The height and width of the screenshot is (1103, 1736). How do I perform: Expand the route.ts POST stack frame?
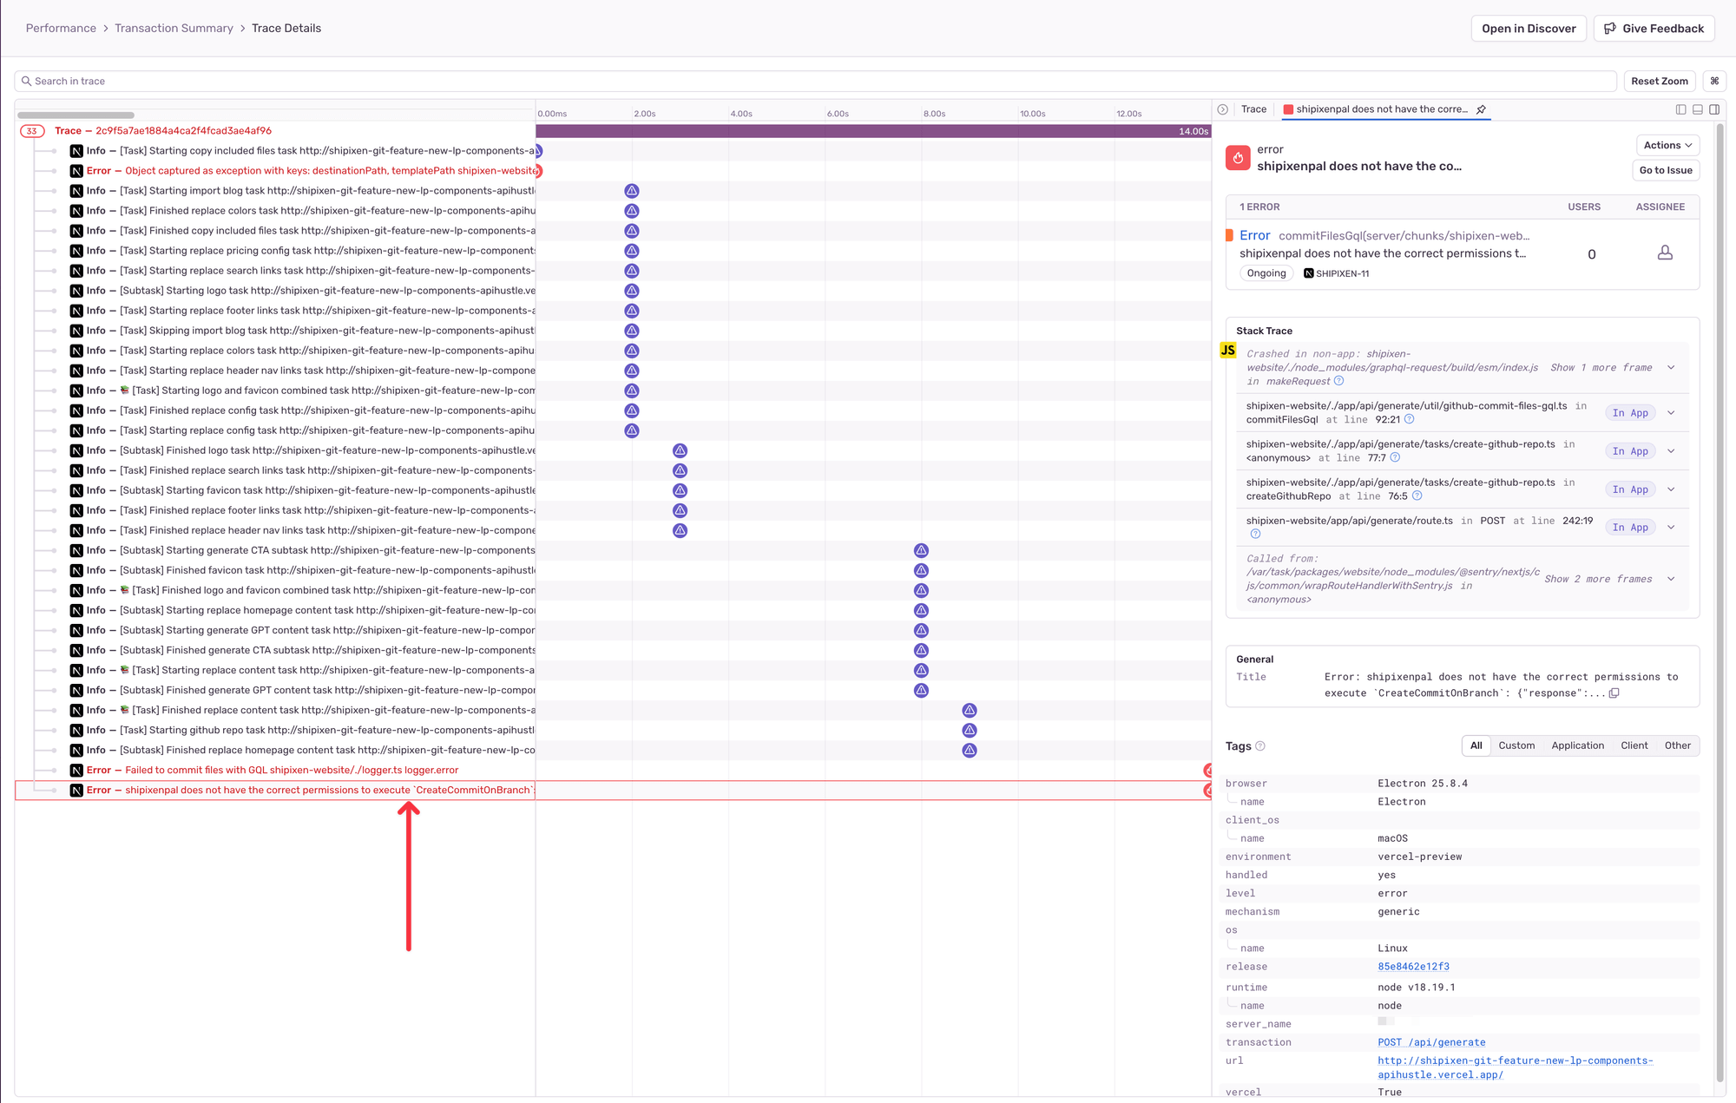(1671, 528)
